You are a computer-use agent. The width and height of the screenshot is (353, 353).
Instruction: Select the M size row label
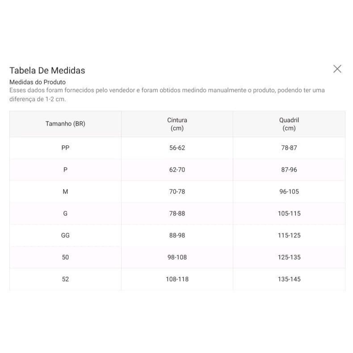click(65, 192)
